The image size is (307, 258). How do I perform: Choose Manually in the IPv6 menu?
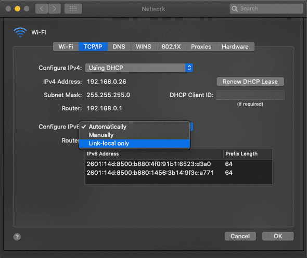click(x=135, y=135)
